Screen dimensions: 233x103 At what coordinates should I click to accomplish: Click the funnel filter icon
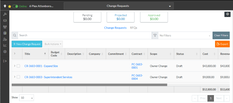click(x=155, y=35)
